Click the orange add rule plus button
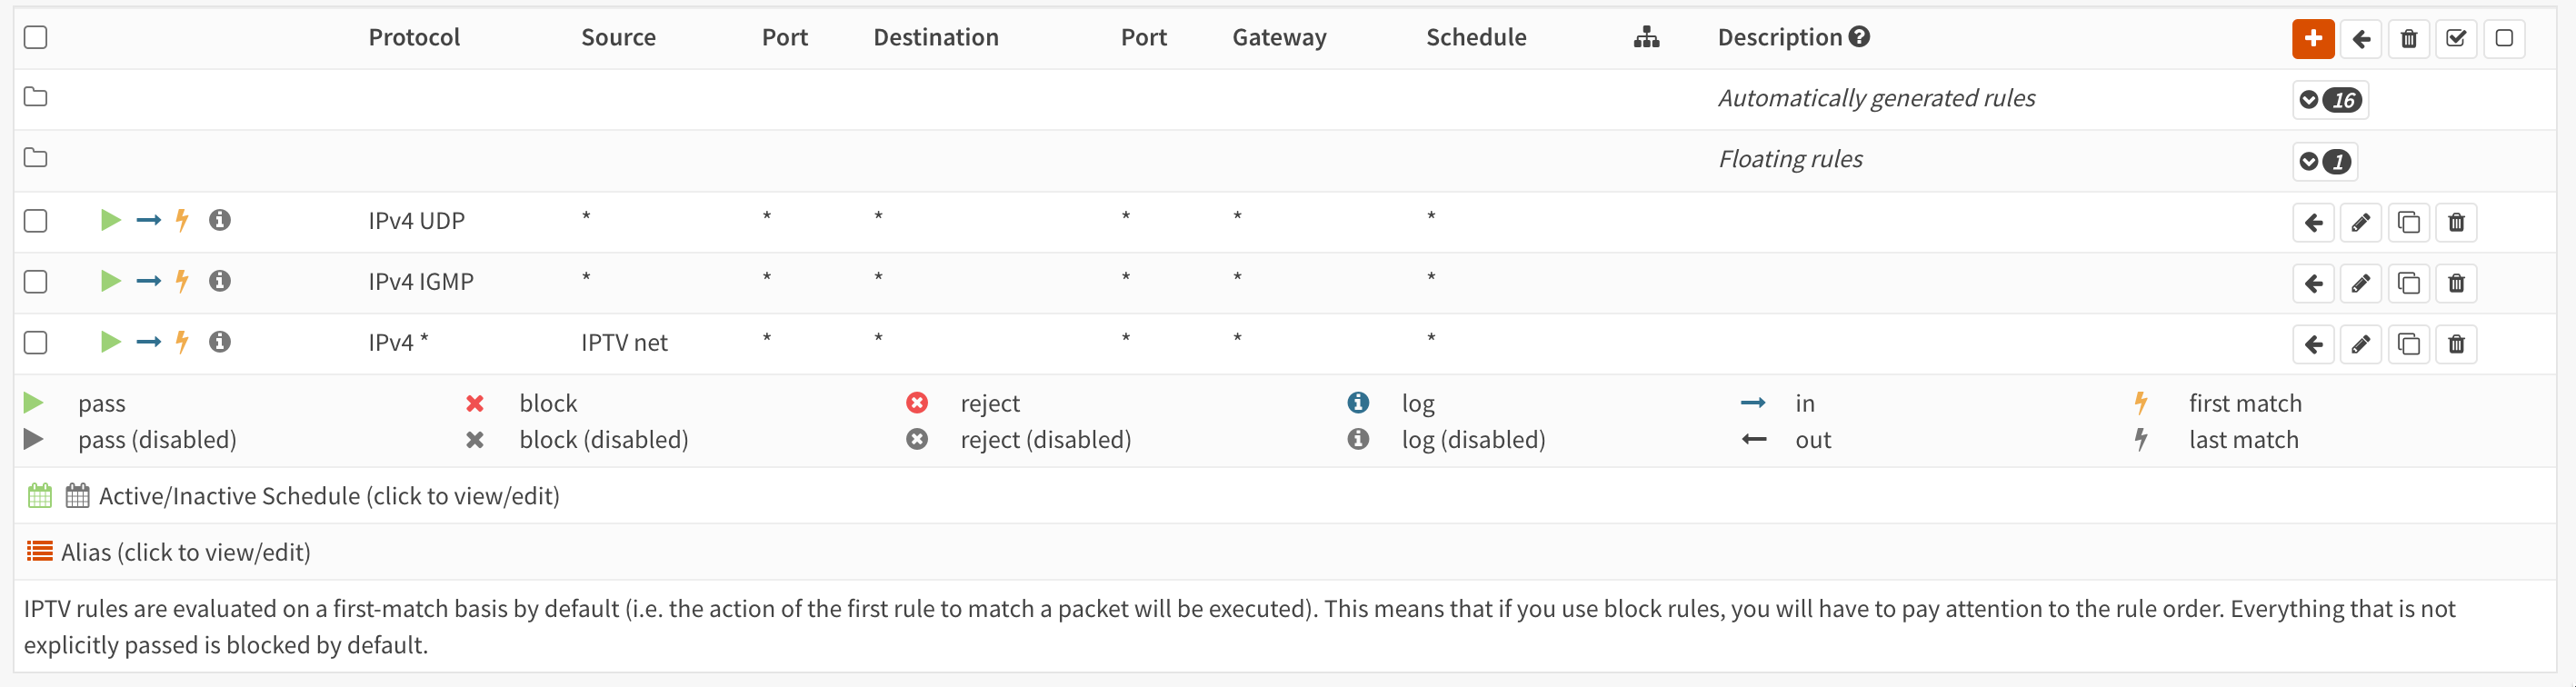Image resolution: width=2576 pixels, height=687 pixels. [2312, 39]
